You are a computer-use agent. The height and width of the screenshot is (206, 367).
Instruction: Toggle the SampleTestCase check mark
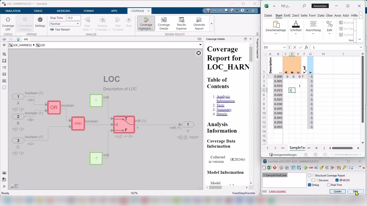click(264, 175)
